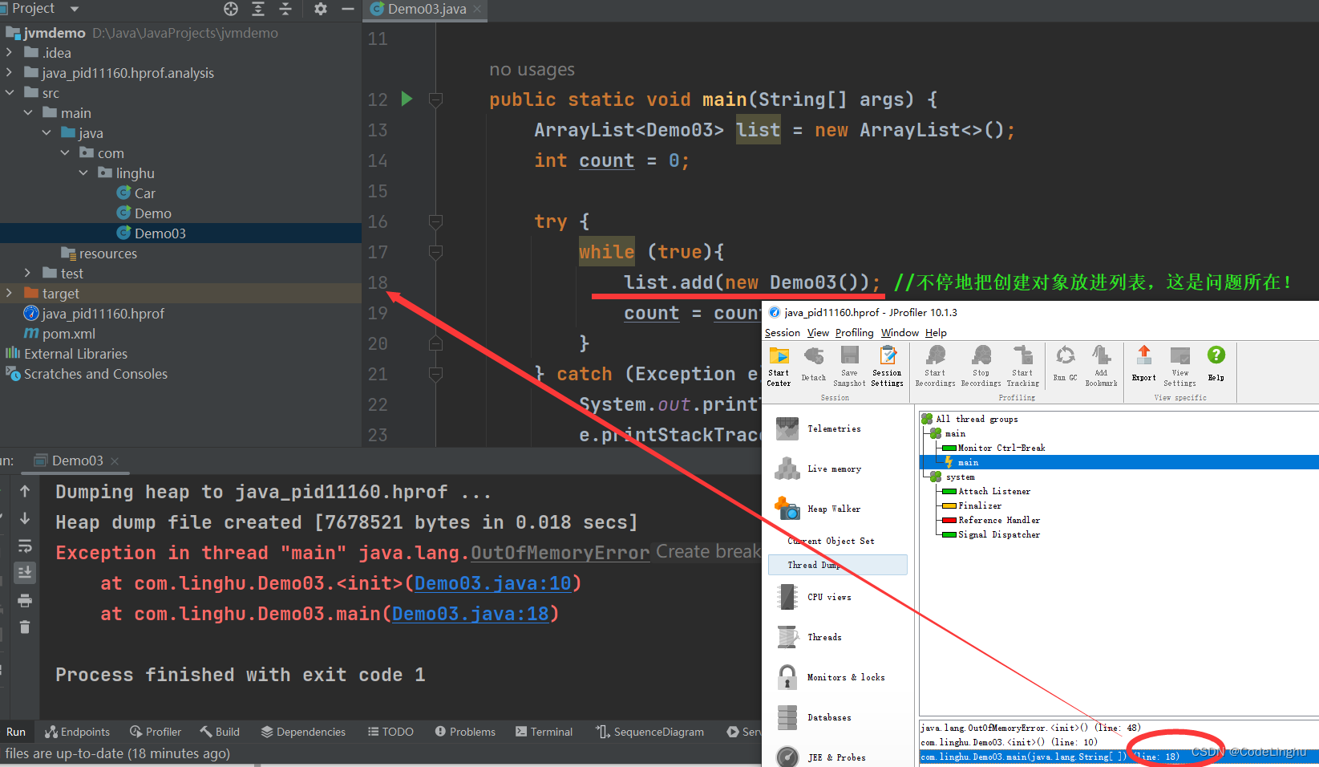Expand the target folder

(x=9, y=293)
